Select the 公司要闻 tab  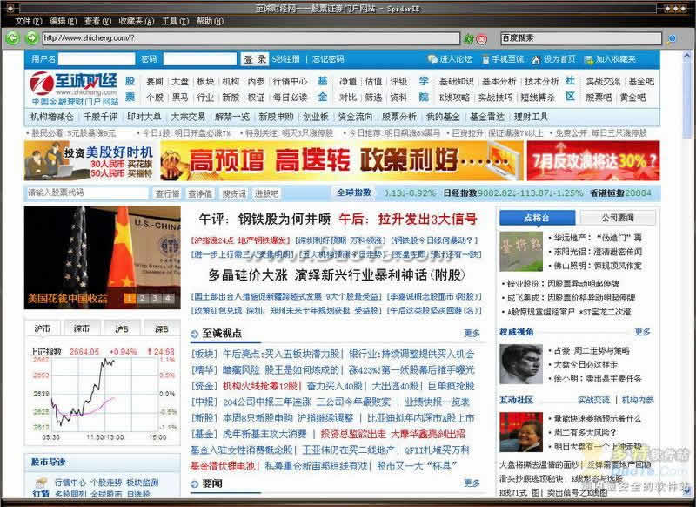(619, 218)
